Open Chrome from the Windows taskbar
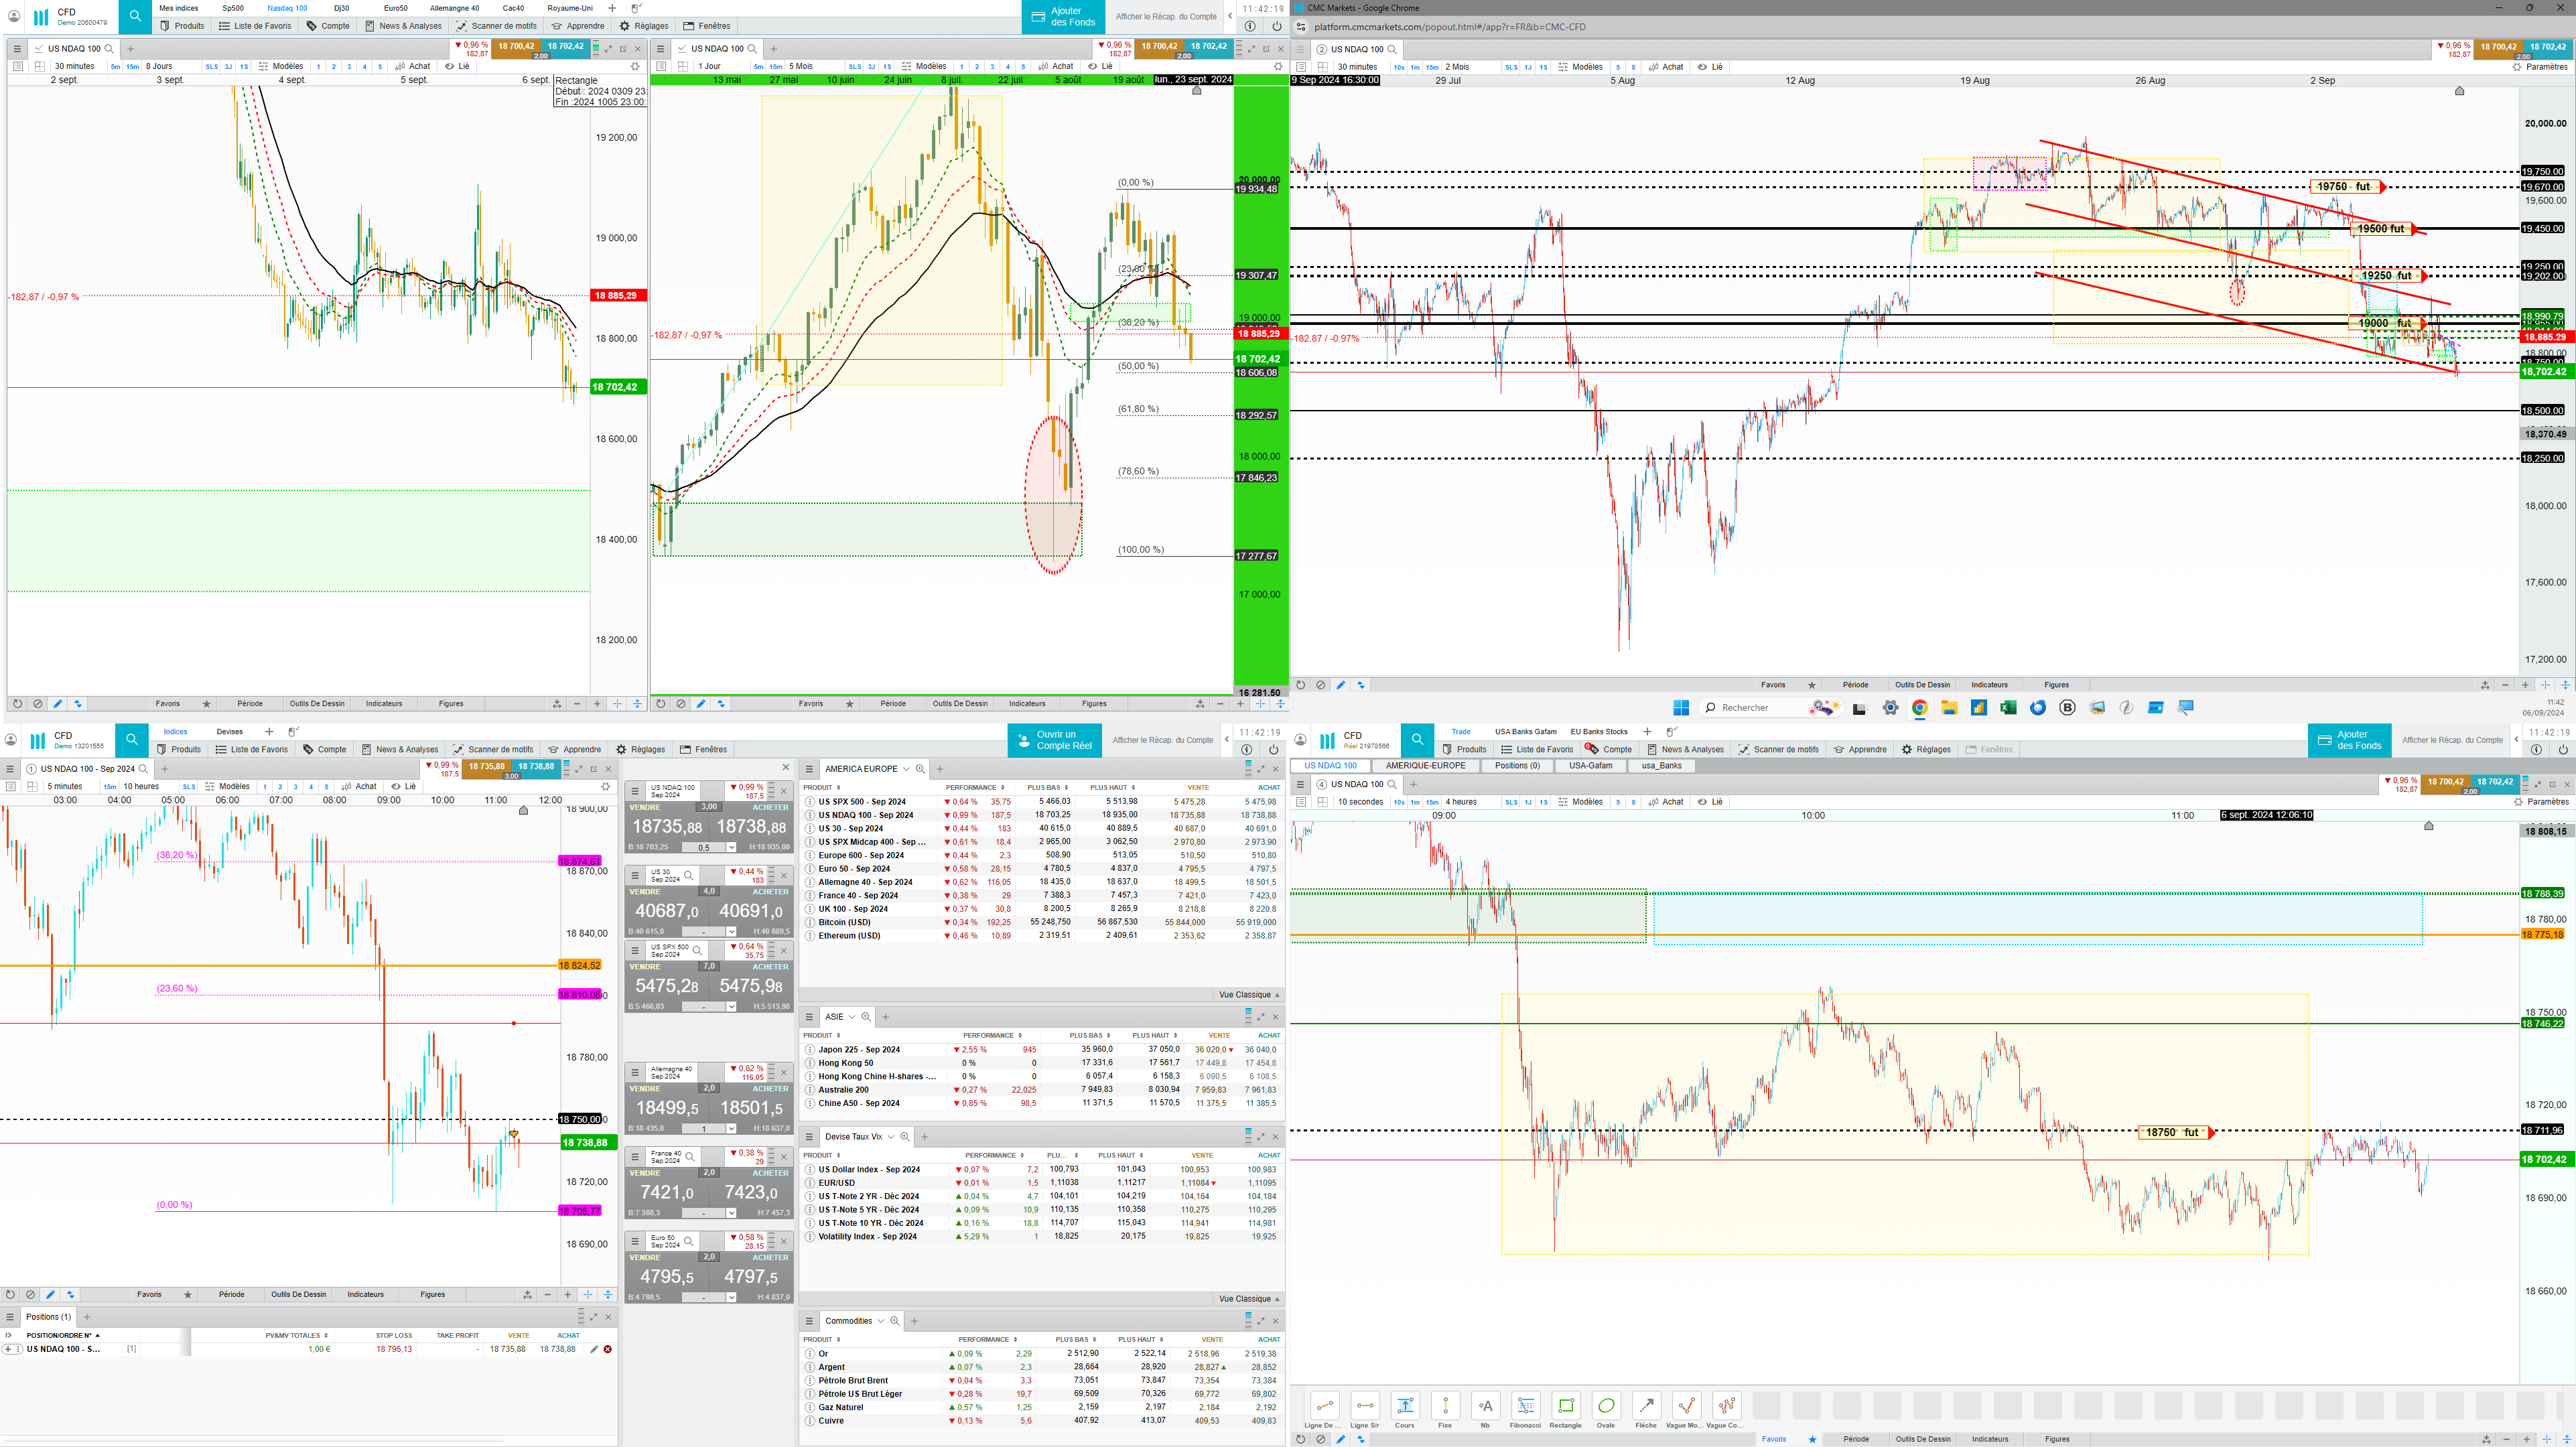2576x1447 pixels. point(1919,708)
